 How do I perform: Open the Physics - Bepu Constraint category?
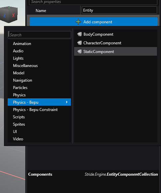coord(39,110)
